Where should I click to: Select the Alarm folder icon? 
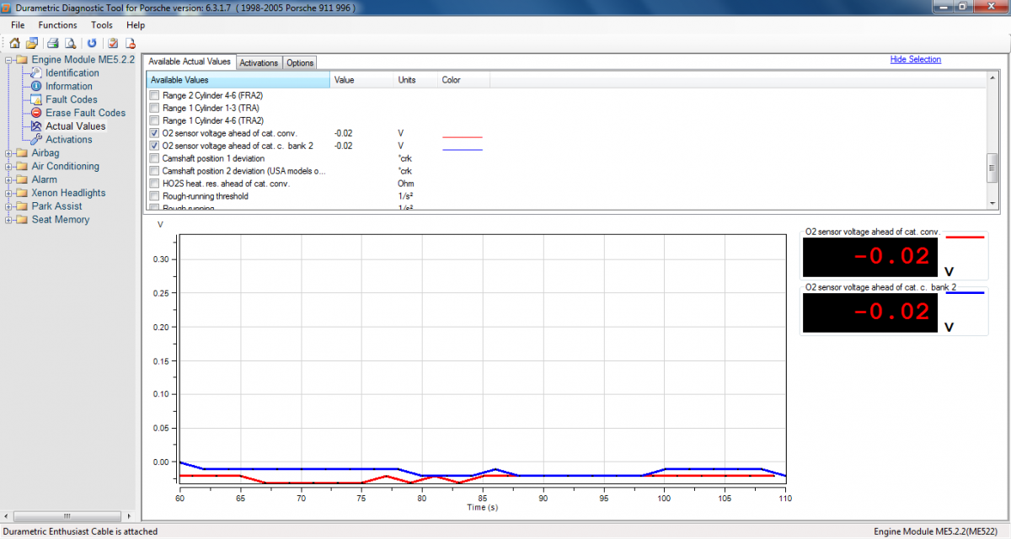pos(23,179)
